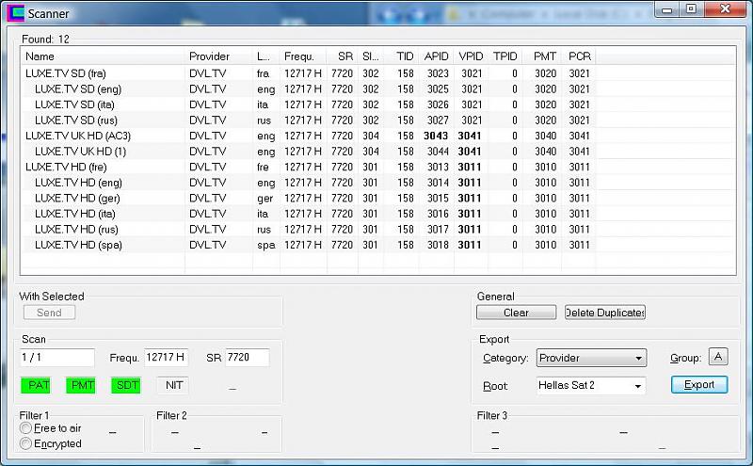Click the Frequ. input field with 12717 H
The width and height of the screenshot is (753, 466).
(x=167, y=358)
